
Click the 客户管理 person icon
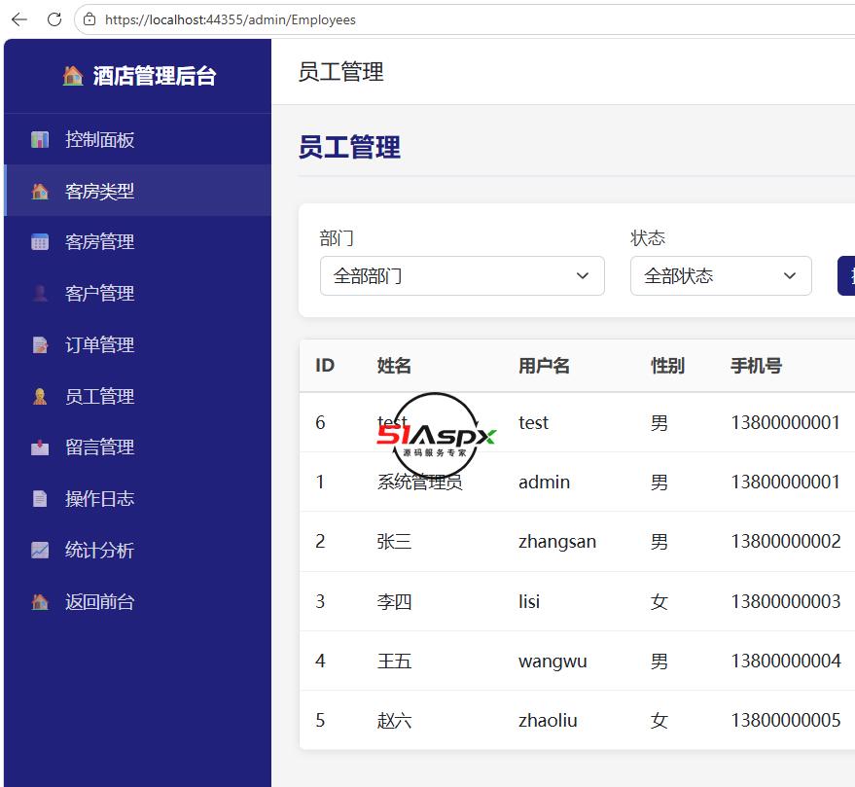(x=40, y=293)
